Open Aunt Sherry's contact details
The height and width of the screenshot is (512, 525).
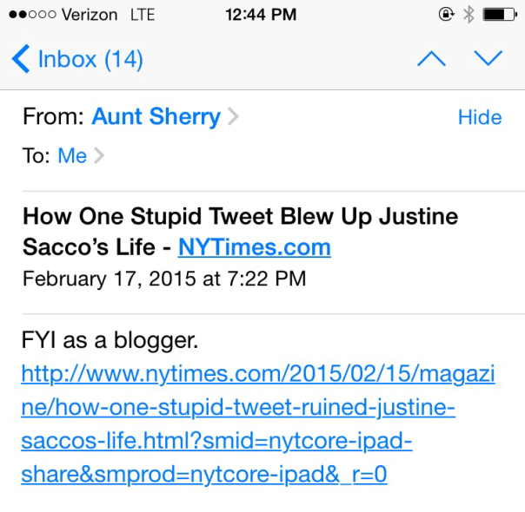pyautogui.click(x=156, y=117)
